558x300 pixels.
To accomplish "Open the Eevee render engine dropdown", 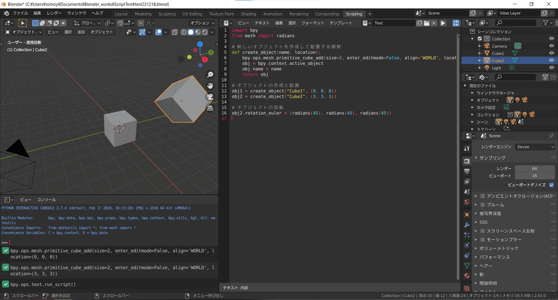I will pyautogui.click(x=535, y=147).
